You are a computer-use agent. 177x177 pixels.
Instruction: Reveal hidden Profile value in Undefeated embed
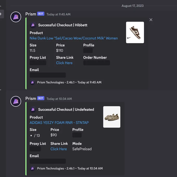coord(77,135)
